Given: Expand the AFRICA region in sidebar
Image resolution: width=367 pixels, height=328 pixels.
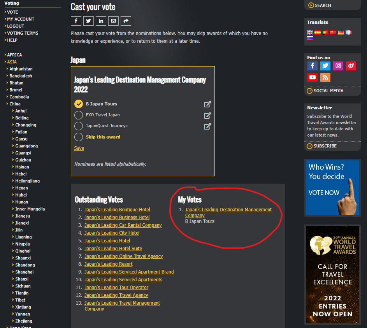Looking at the screenshot, I should click(x=14, y=55).
